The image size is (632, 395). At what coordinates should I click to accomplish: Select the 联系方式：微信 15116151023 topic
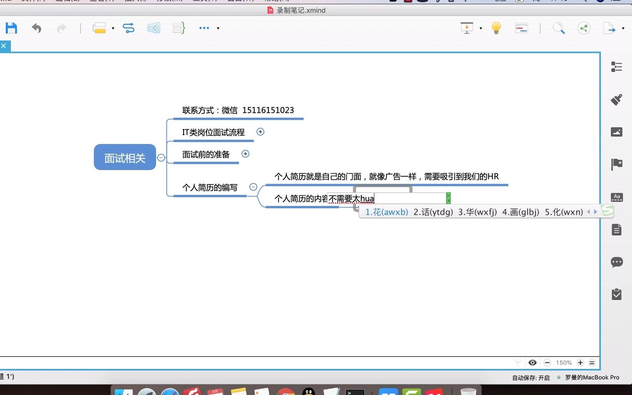click(x=238, y=111)
